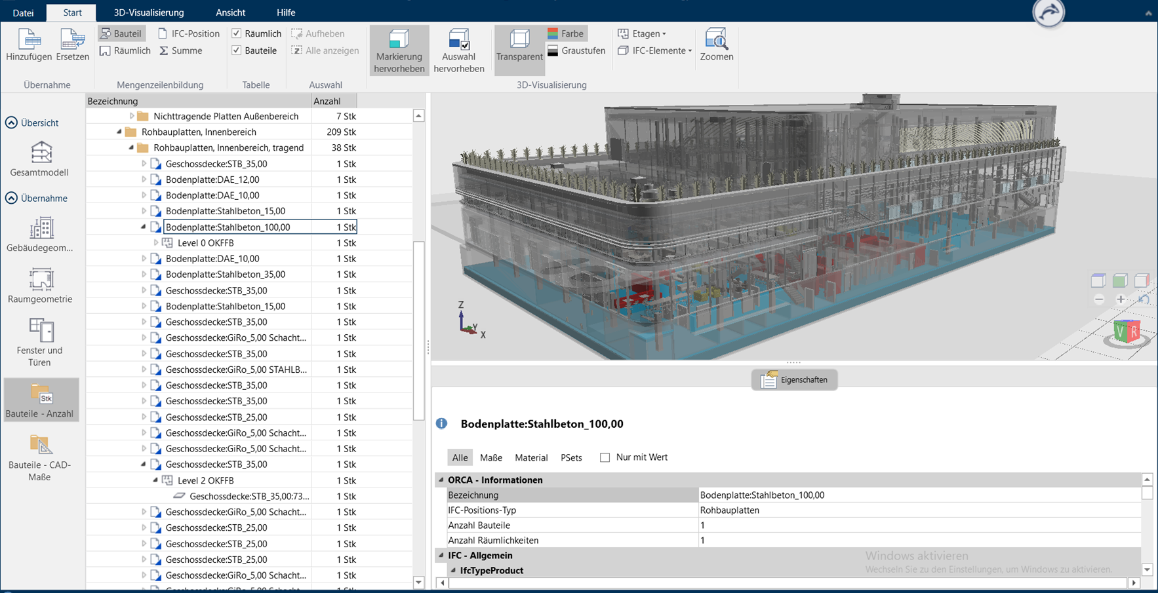Click the Hinzufügen icon in the ribbon
The width and height of the screenshot is (1158, 593).
pyautogui.click(x=29, y=41)
